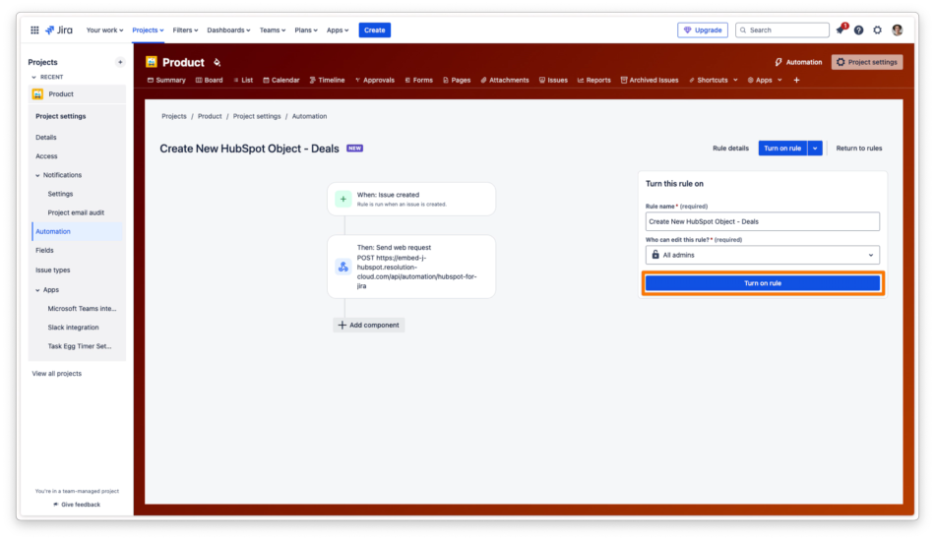Open the Who can edit this rule dropdown
Image resolution: width=935 pixels, height=540 pixels.
(762, 255)
